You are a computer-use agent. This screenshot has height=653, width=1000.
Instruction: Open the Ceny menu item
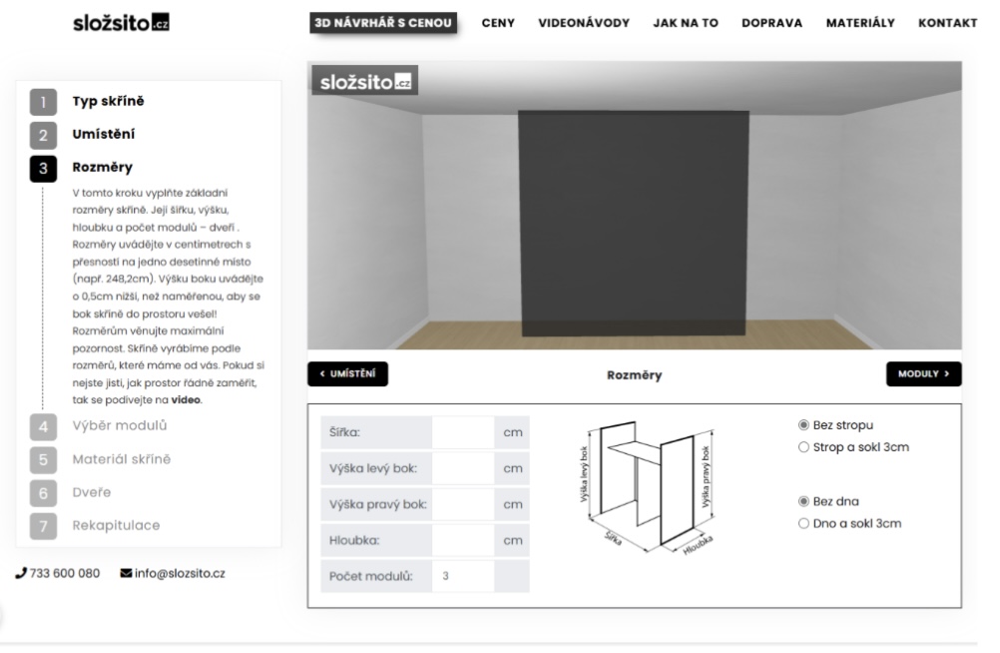click(x=498, y=23)
